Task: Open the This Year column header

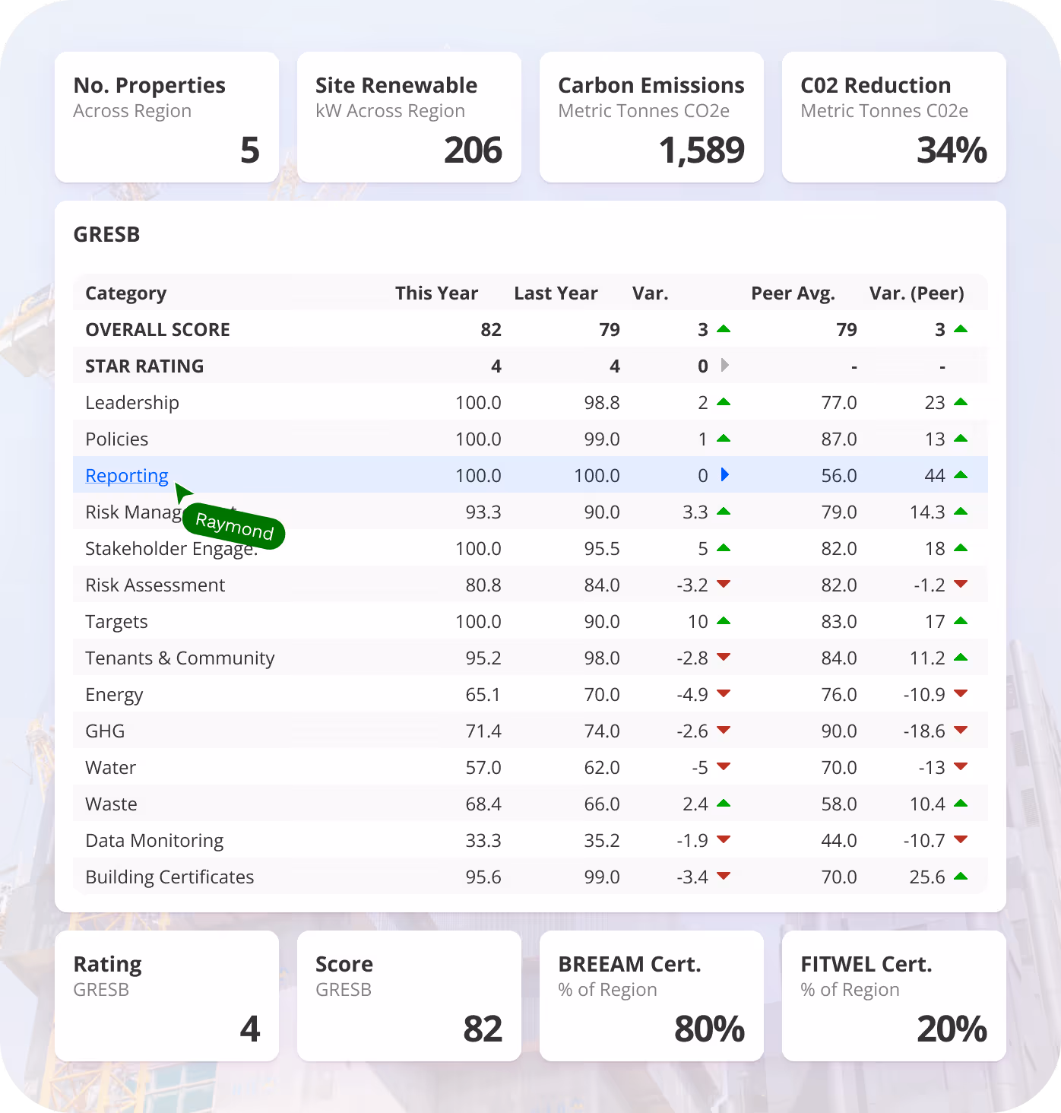Action: (437, 293)
